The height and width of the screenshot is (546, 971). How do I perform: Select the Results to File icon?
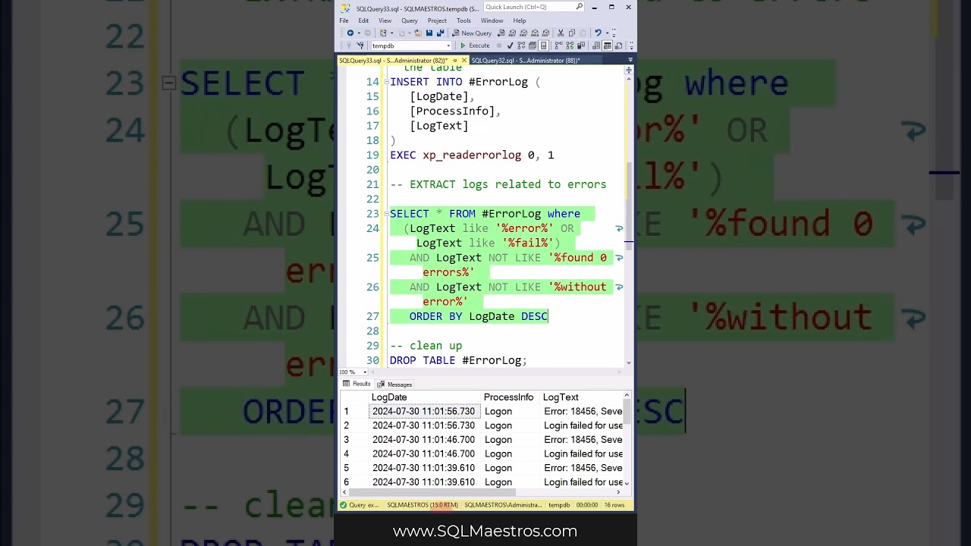coord(618,45)
